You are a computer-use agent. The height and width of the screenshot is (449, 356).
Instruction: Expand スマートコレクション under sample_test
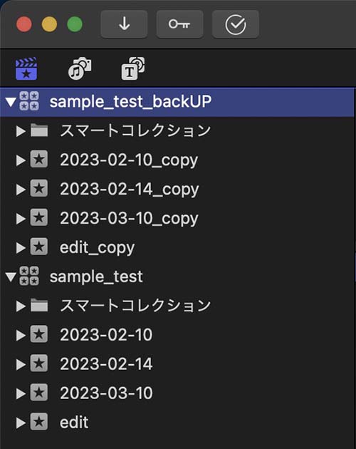coord(21,306)
